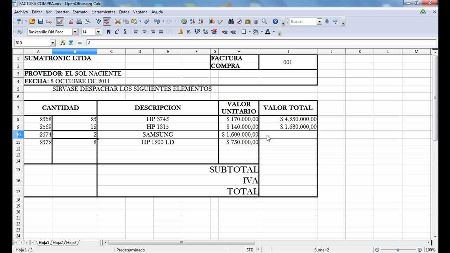Apply Percent number format icon
450x253 pixels.
coord(188,32)
